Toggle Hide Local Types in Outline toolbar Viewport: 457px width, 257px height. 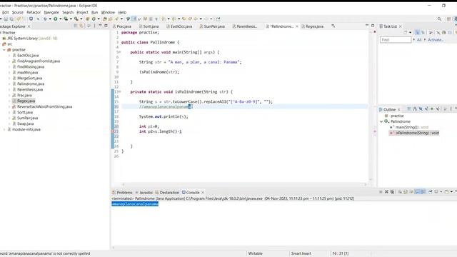coord(438,109)
